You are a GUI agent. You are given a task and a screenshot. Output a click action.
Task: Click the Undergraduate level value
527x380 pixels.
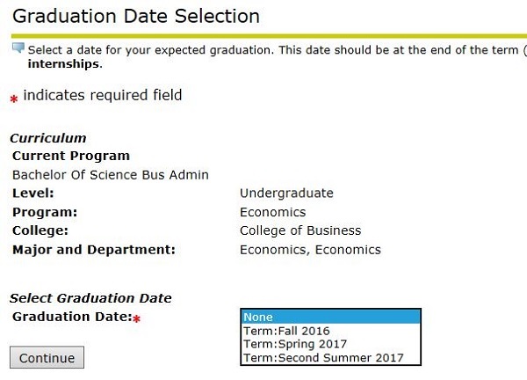pyautogui.click(x=286, y=194)
